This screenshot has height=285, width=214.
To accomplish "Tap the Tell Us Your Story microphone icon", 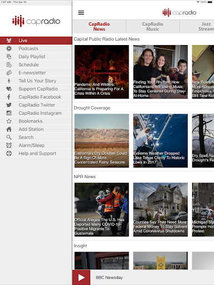I will (x=9, y=81).
